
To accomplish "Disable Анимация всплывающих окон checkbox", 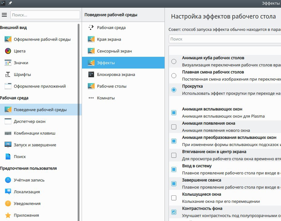I will coord(174,113).
